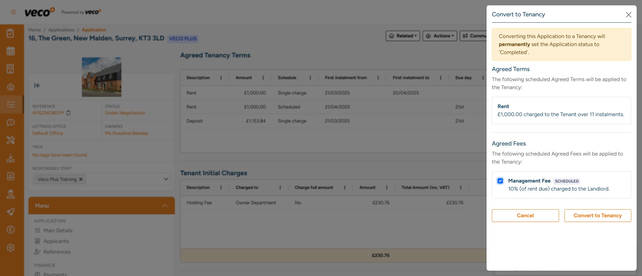Screen dimensions: 642x276
Task: Open Charge full amount column options
Action: (345, 188)
